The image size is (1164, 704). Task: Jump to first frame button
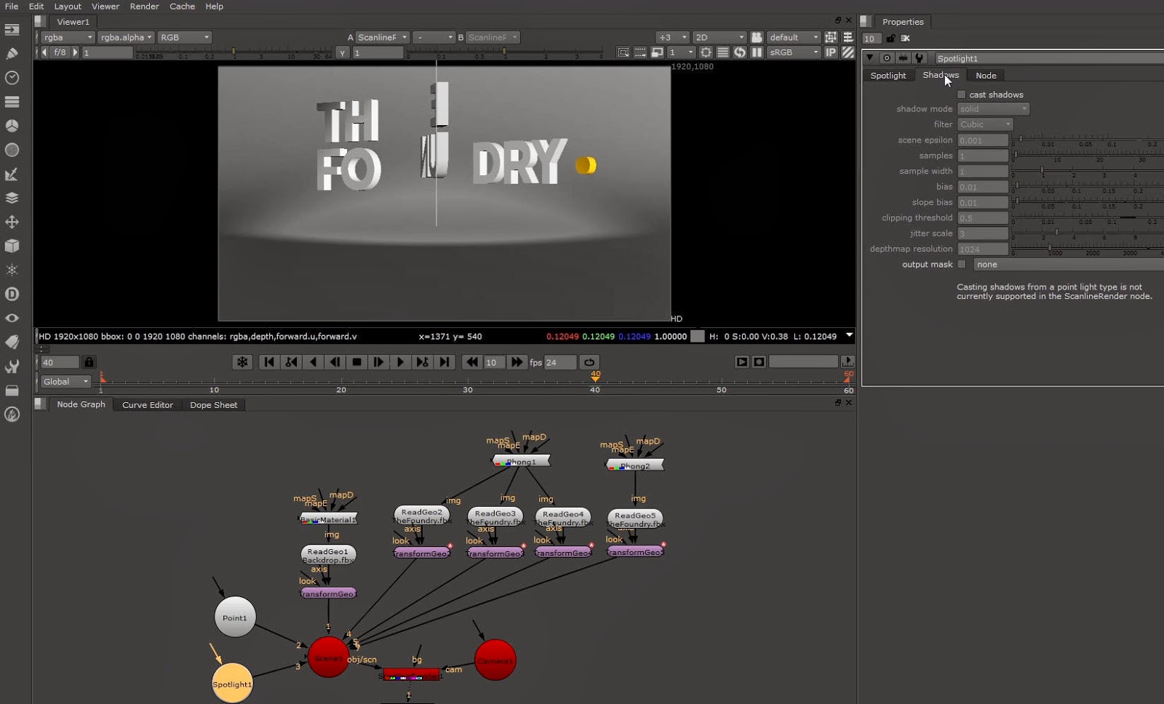(269, 362)
